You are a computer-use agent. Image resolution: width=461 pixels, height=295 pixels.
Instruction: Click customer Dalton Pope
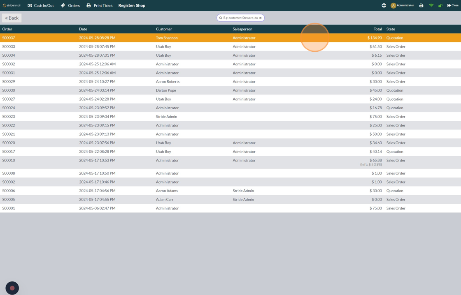tap(166, 90)
